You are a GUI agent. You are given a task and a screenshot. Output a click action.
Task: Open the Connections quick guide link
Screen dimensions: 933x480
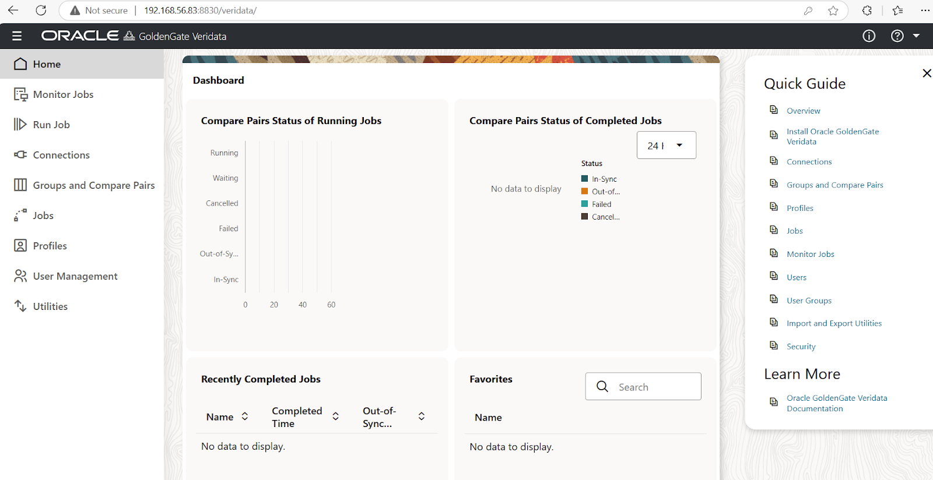coord(809,162)
